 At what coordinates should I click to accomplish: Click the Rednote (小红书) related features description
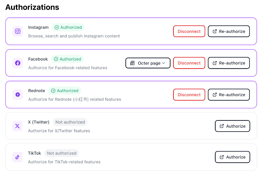pos(75,99)
